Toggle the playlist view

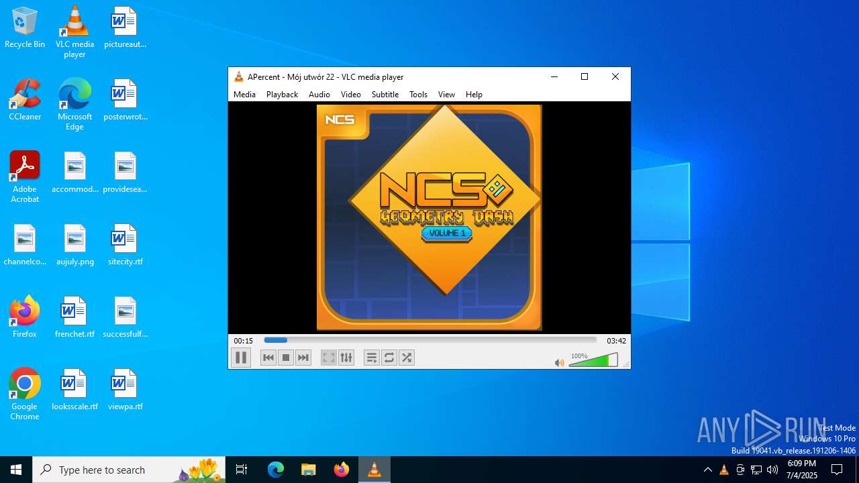click(372, 358)
